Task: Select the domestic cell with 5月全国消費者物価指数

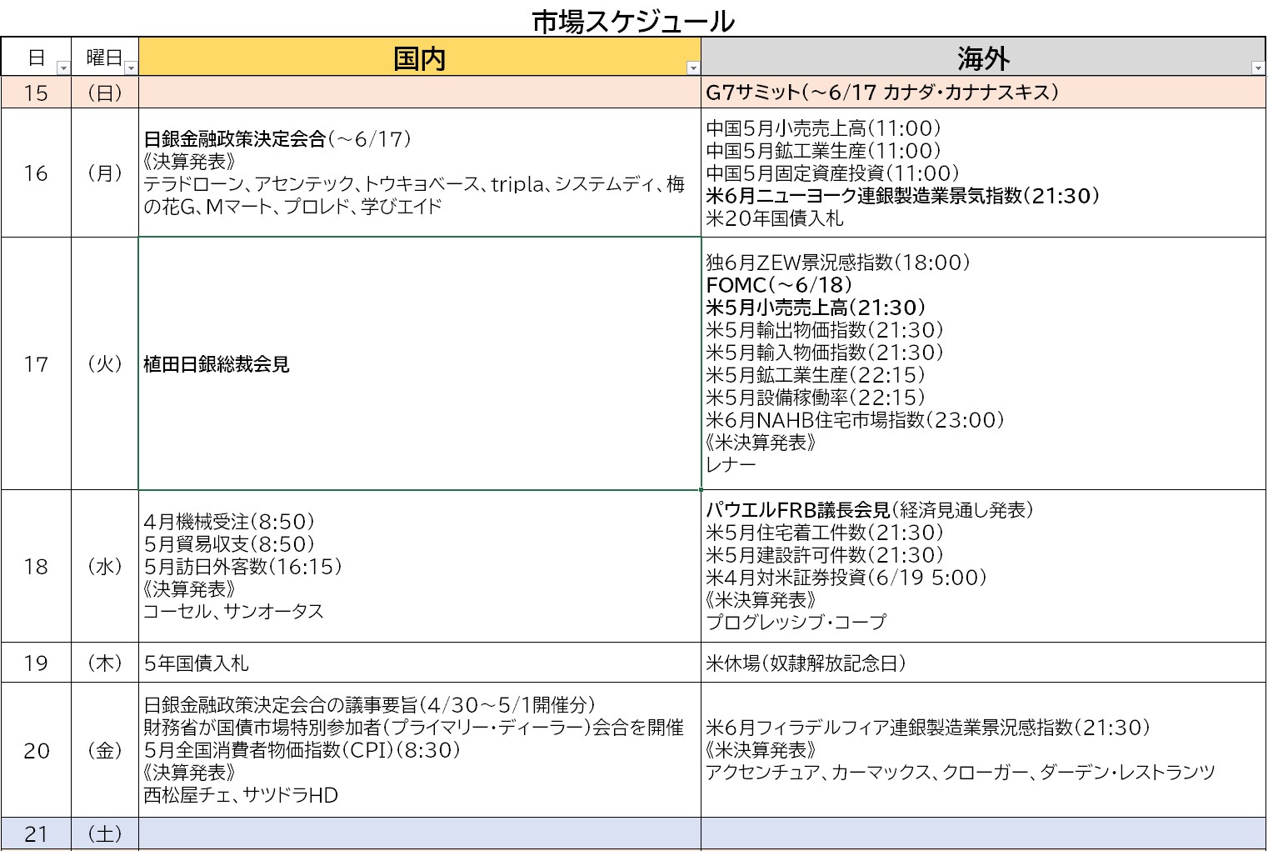Action: click(419, 750)
